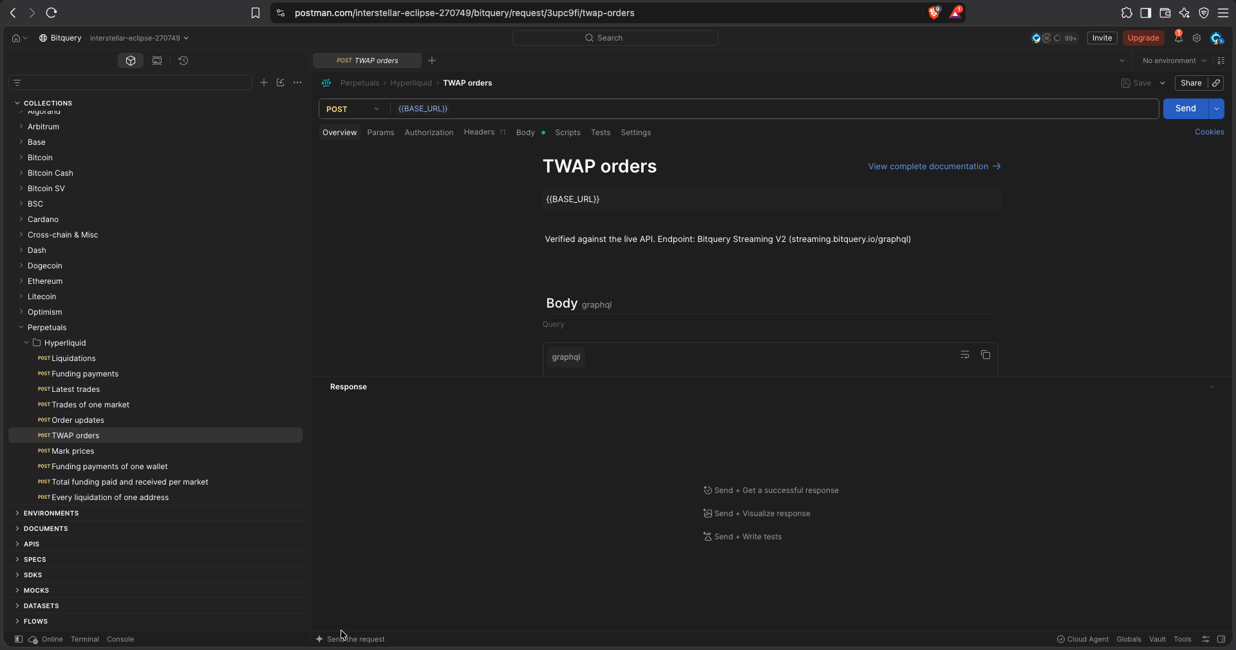Viewport: 1236px width, 650px height.
Task: Open View complete documentation link
Action: coord(934,167)
